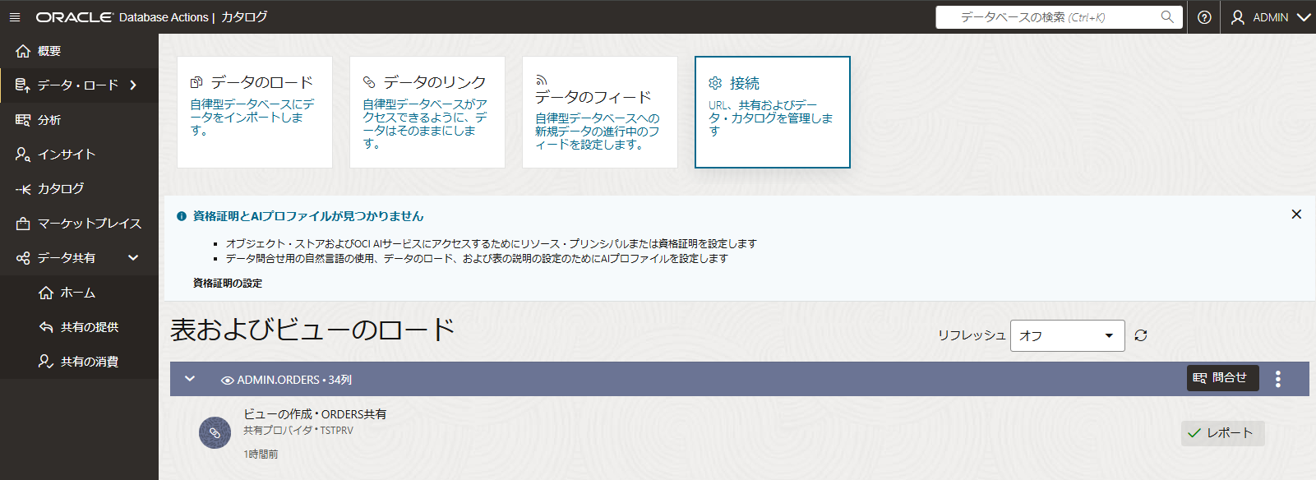The image size is (1316, 480).
Task: Open the データのフィード card
Action: 600,112
